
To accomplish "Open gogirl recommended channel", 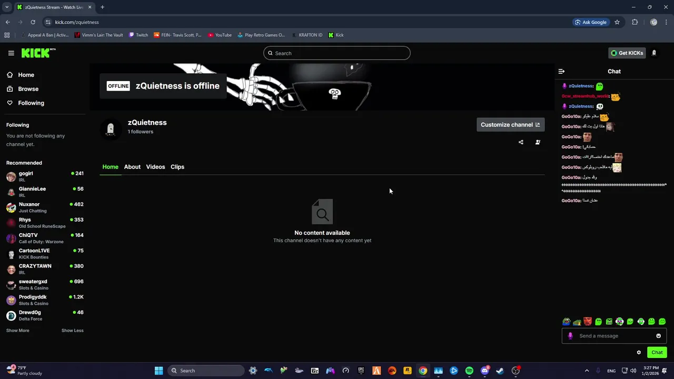I will click(x=45, y=176).
